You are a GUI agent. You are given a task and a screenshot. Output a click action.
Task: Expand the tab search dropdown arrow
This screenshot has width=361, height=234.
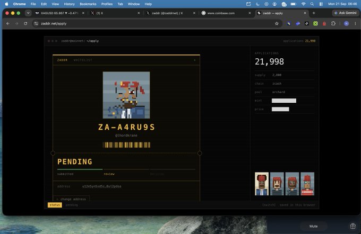[28, 13]
